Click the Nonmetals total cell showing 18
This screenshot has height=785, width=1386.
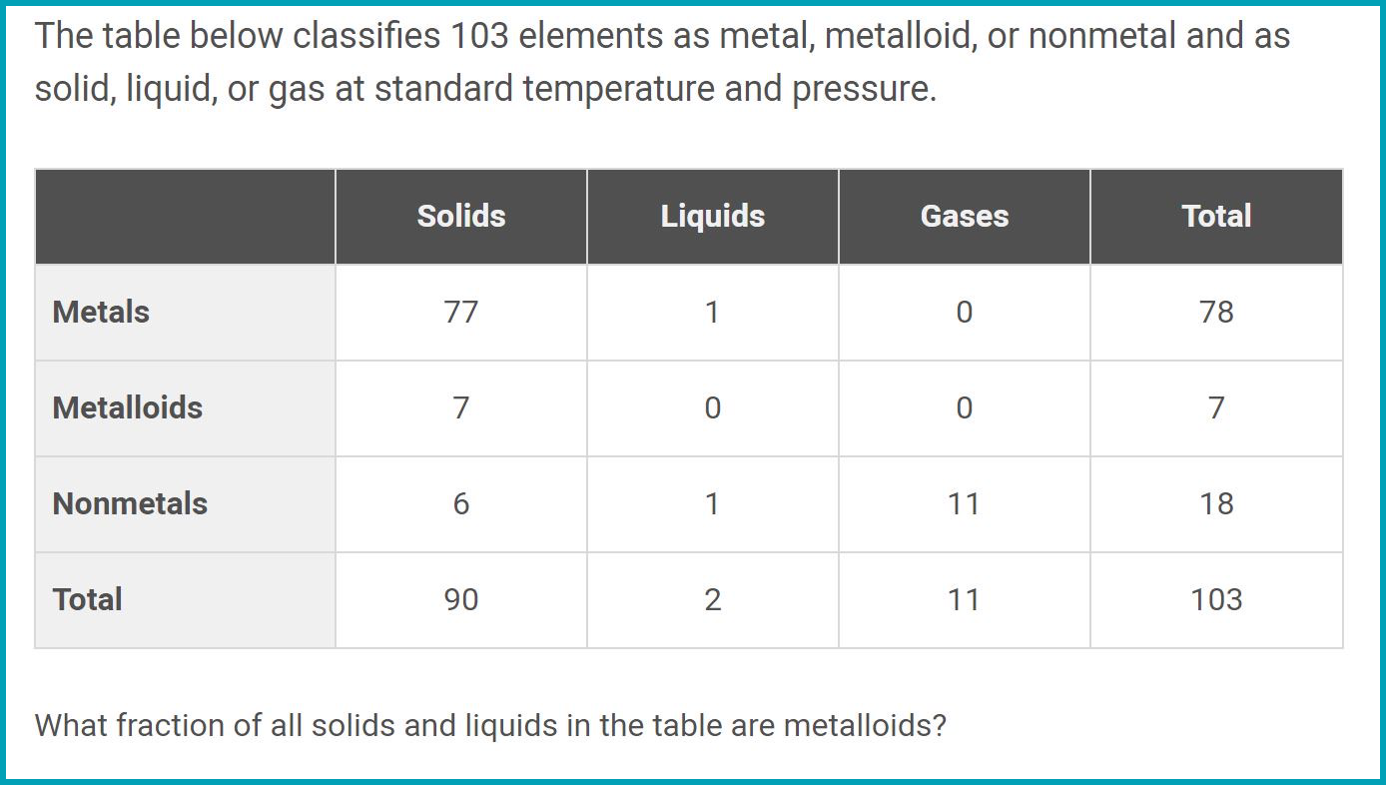click(x=1216, y=503)
